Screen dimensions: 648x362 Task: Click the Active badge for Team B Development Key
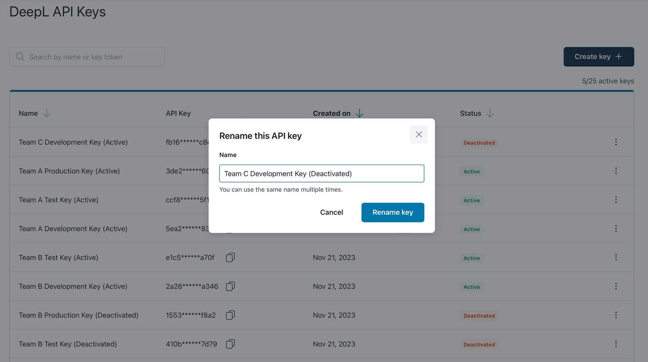point(472,287)
